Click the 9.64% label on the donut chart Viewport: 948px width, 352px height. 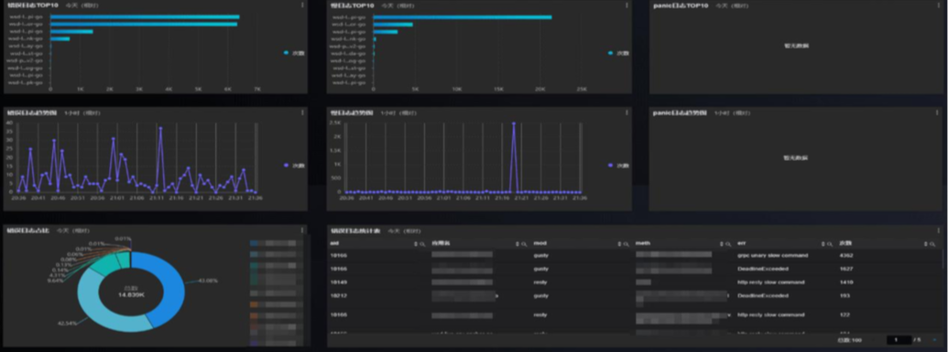coord(55,280)
